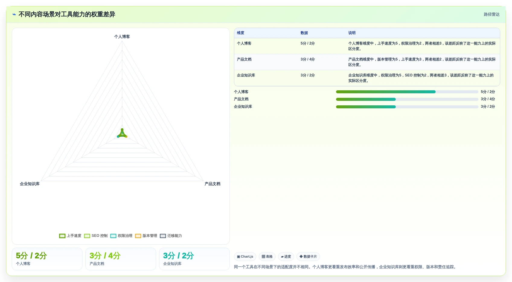Click the 个人博客 description cell text
The image size is (512, 282).
(x=422, y=46)
